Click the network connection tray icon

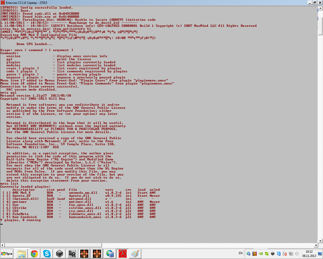pos(291,254)
